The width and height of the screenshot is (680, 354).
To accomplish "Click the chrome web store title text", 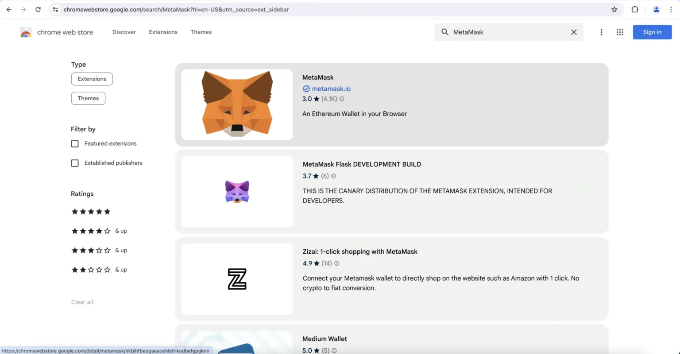I will (65, 32).
